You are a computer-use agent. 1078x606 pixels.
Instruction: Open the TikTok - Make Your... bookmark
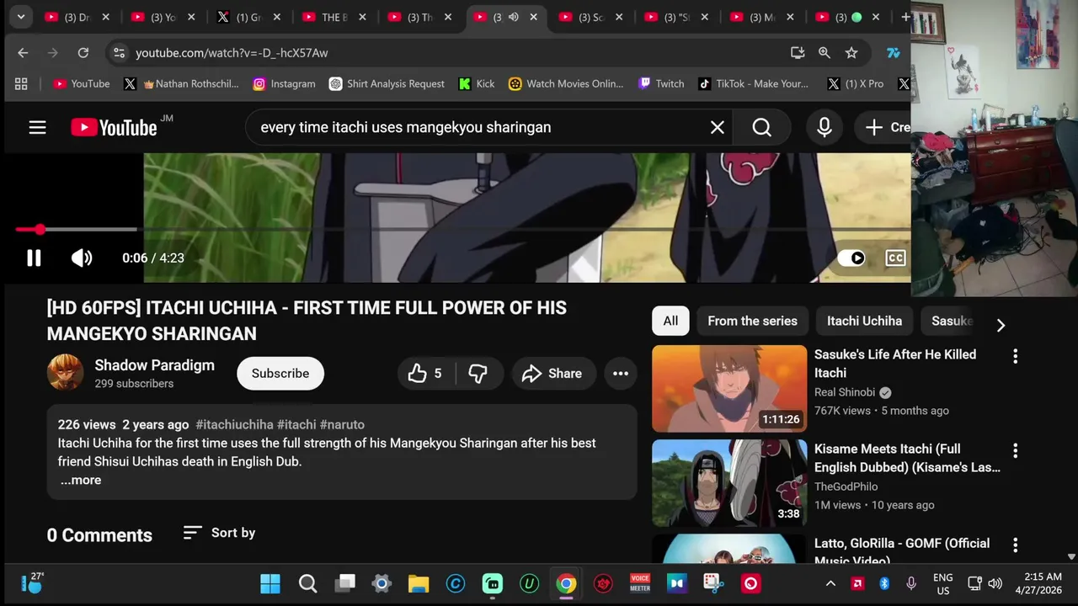[753, 83]
